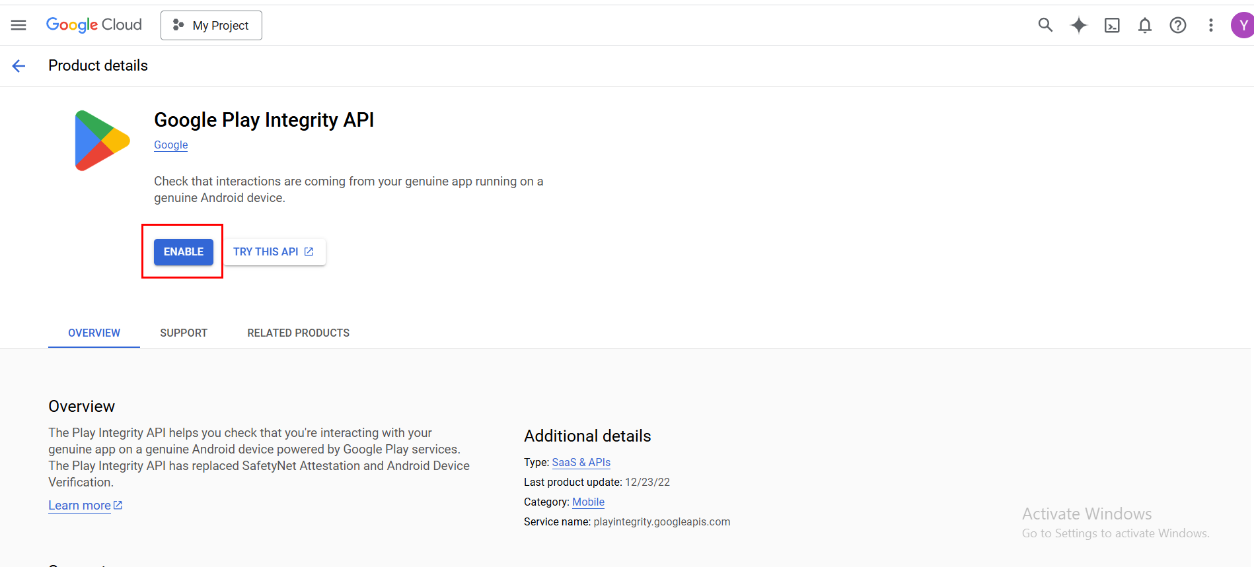The height and width of the screenshot is (567, 1254).
Task: Go back using the left arrow
Action: coord(18,65)
